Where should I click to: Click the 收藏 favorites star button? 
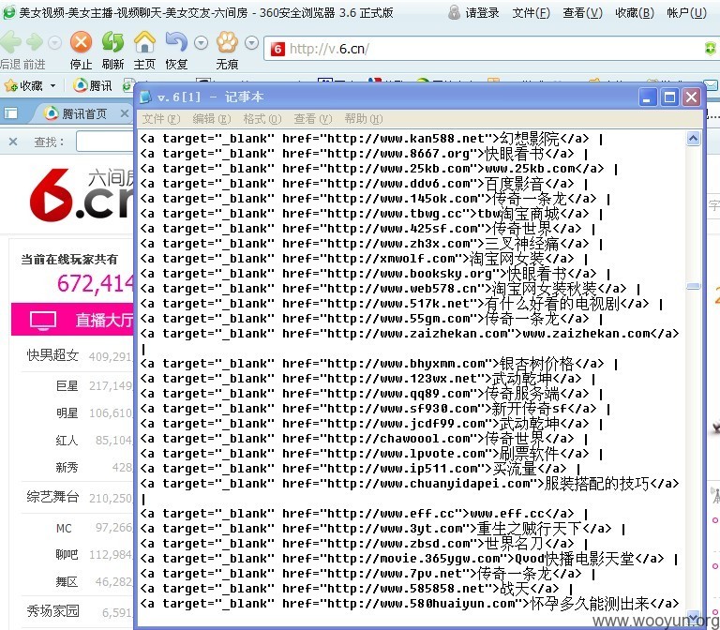pos(23,85)
